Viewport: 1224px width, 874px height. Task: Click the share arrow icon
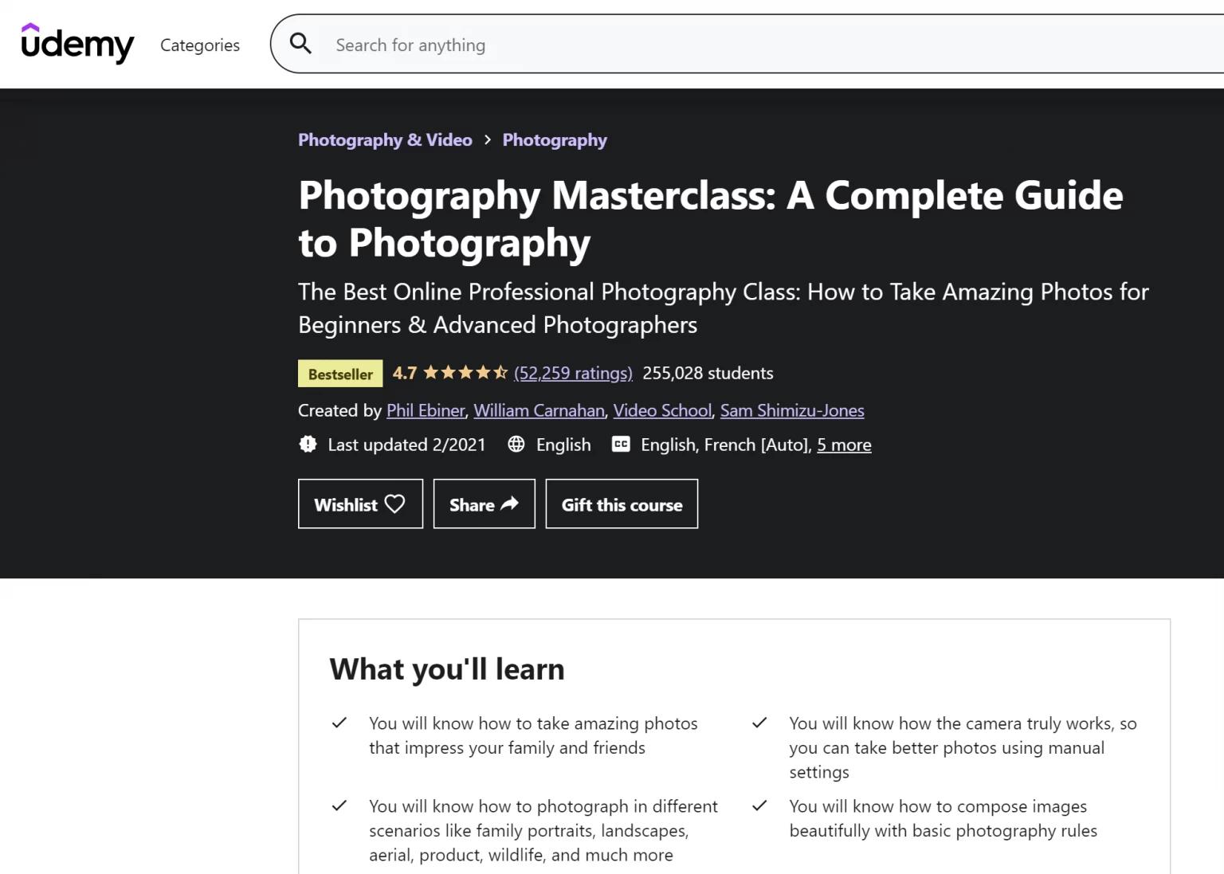(509, 504)
